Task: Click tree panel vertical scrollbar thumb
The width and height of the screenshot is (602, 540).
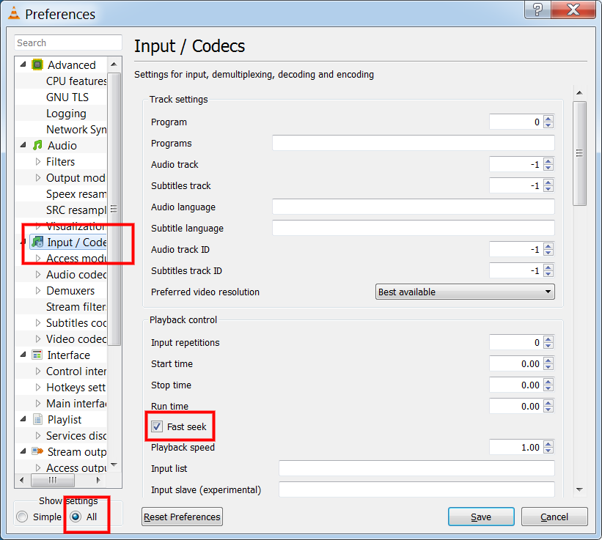Action: (114, 209)
